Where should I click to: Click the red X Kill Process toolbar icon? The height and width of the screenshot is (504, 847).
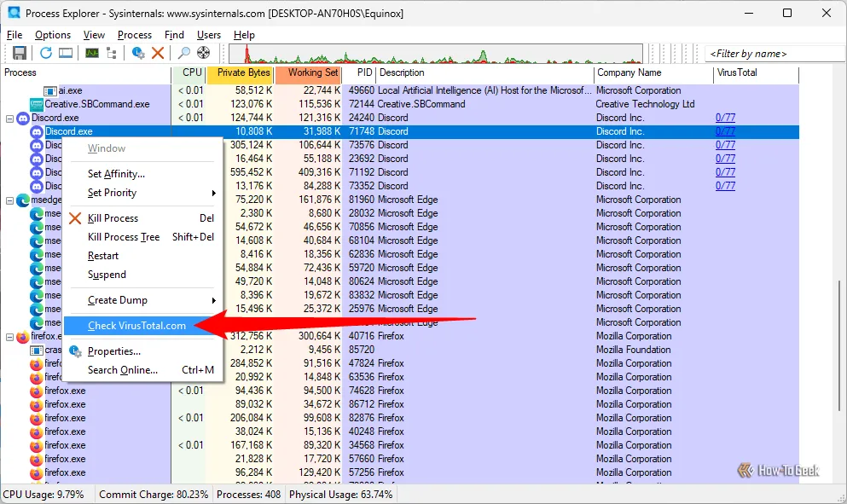coord(158,53)
